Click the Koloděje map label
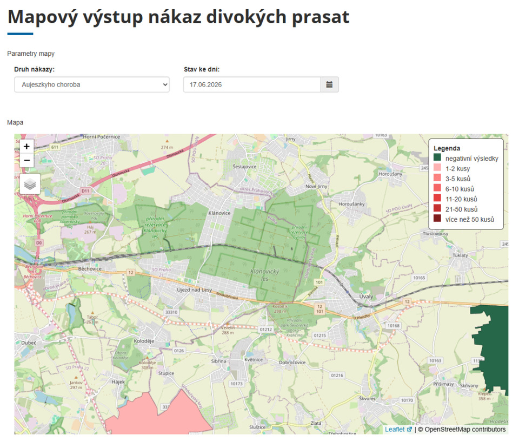Image resolution: width=519 pixels, height=441 pixels. [x=144, y=341]
